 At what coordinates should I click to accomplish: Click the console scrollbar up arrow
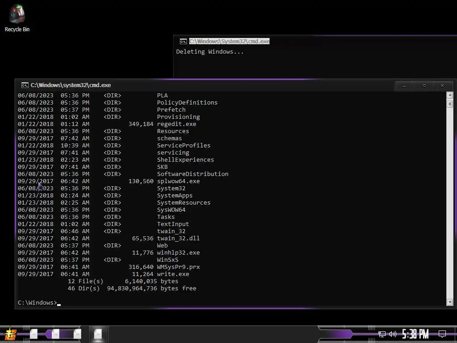coord(450,95)
